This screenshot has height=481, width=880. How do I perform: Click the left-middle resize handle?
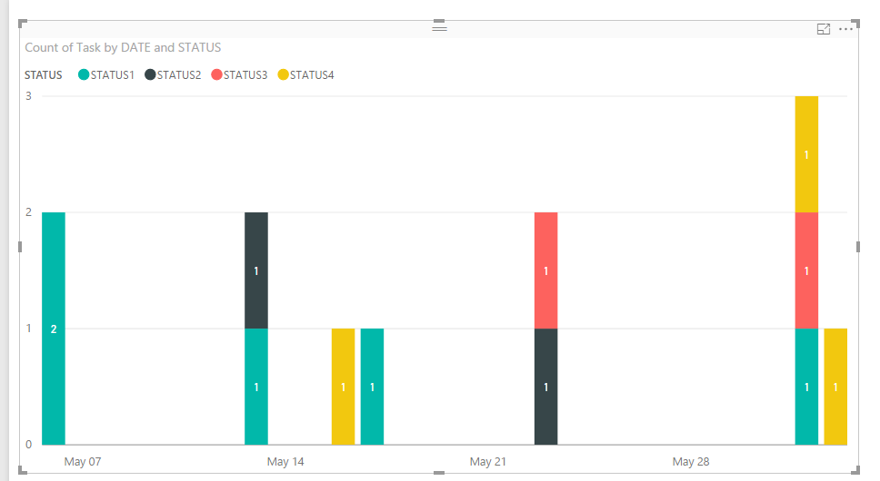click(20, 247)
